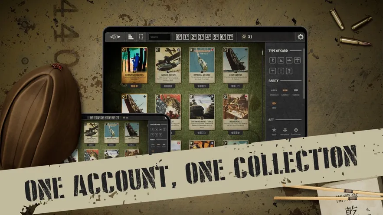Select the artillery card type filter
Image resolution: width=383 pixels, height=215 pixels.
281,60
